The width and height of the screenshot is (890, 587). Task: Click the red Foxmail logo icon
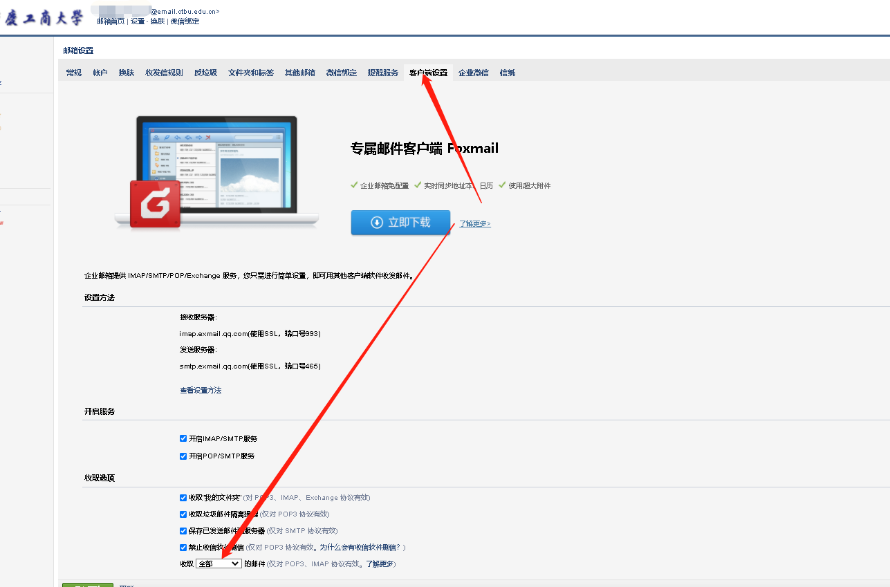coord(155,205)
